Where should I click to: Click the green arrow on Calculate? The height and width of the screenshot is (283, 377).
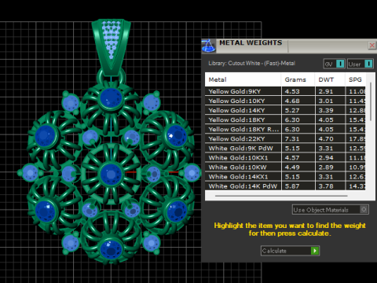[315, 251]
